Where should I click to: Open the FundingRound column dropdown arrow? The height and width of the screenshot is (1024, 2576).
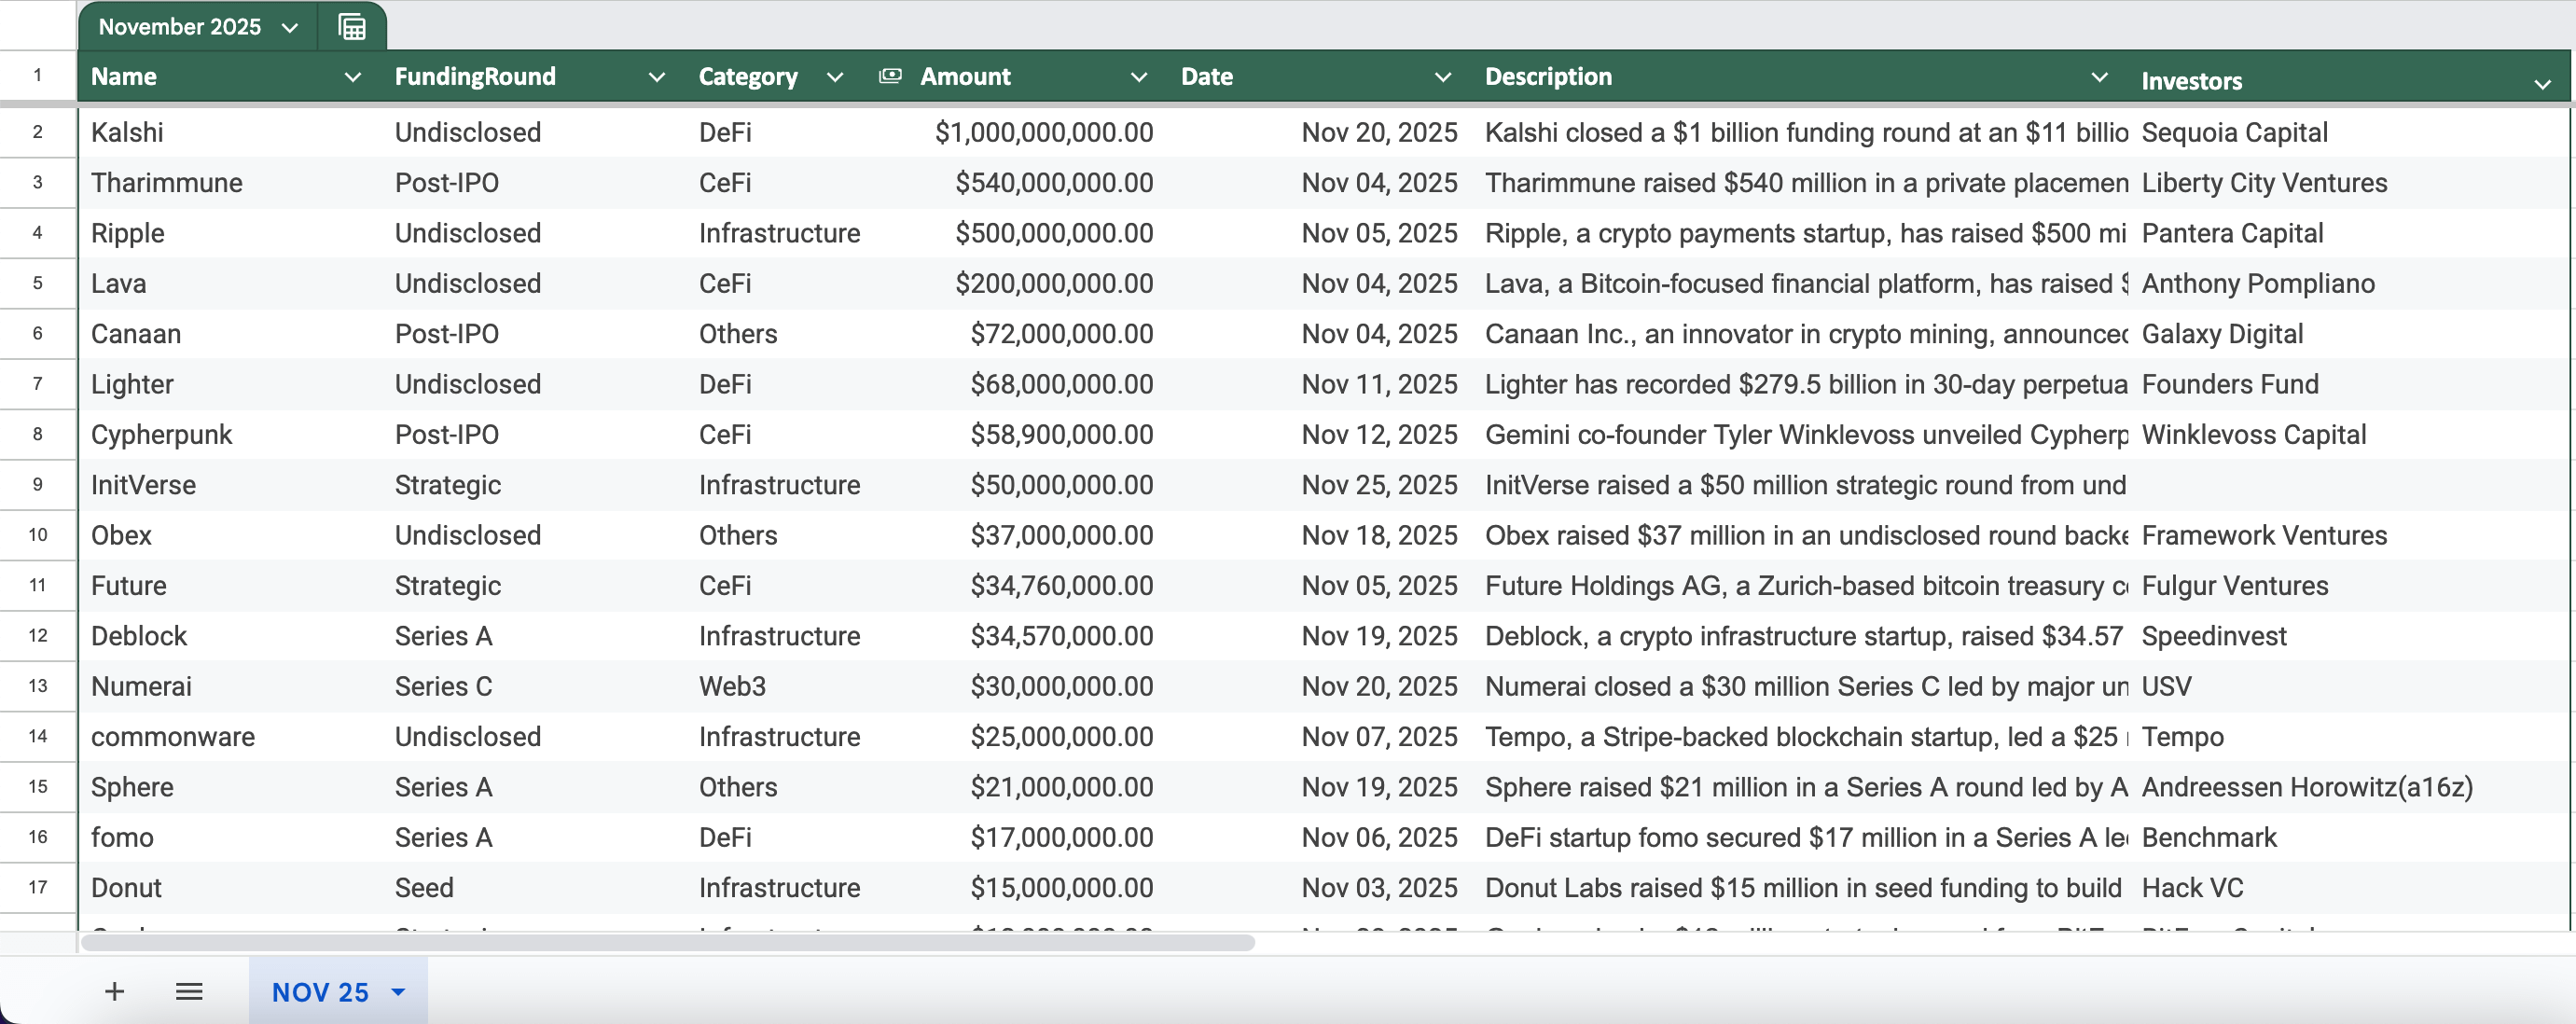(x=656, y=77)
